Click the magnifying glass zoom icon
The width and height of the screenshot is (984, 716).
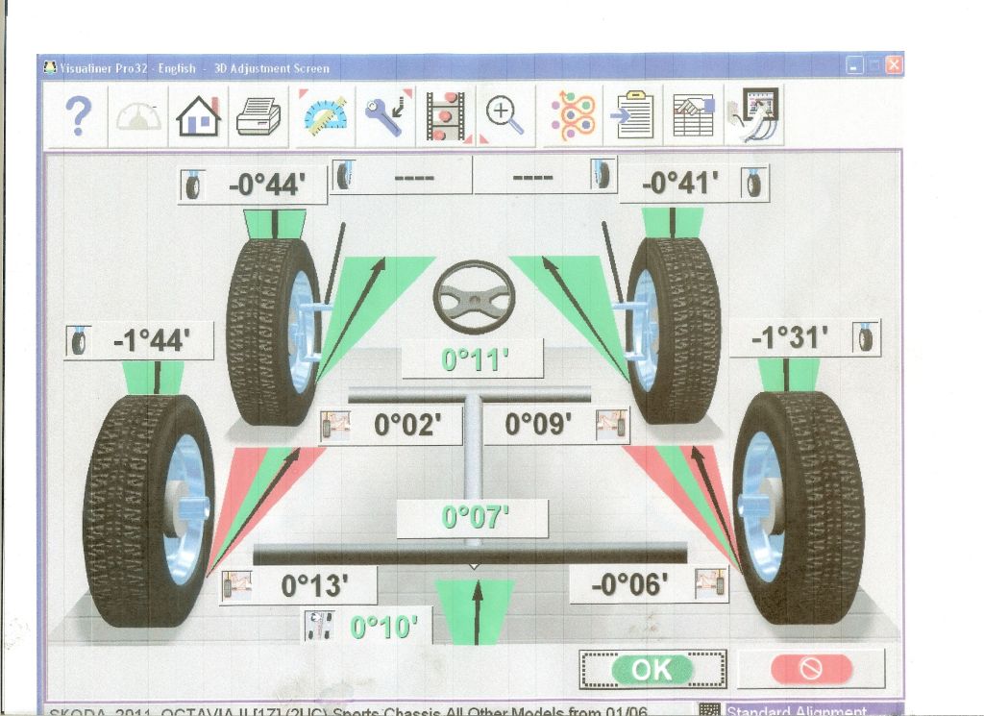(504, 115)
